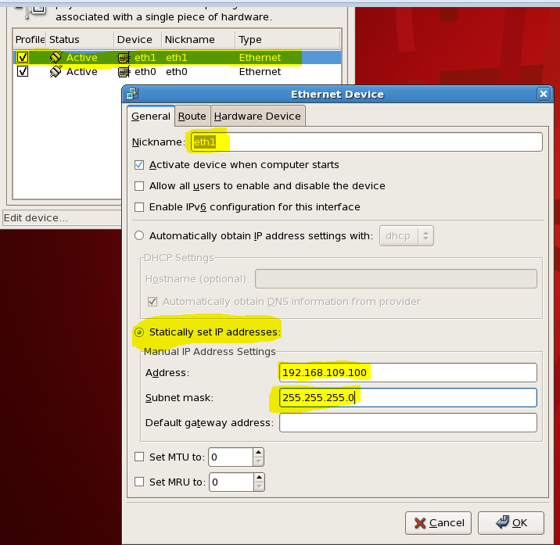This screenshot has width=560, height=545.
Task: Increase the MTU value with up arrow
Action: pos(259,453)
